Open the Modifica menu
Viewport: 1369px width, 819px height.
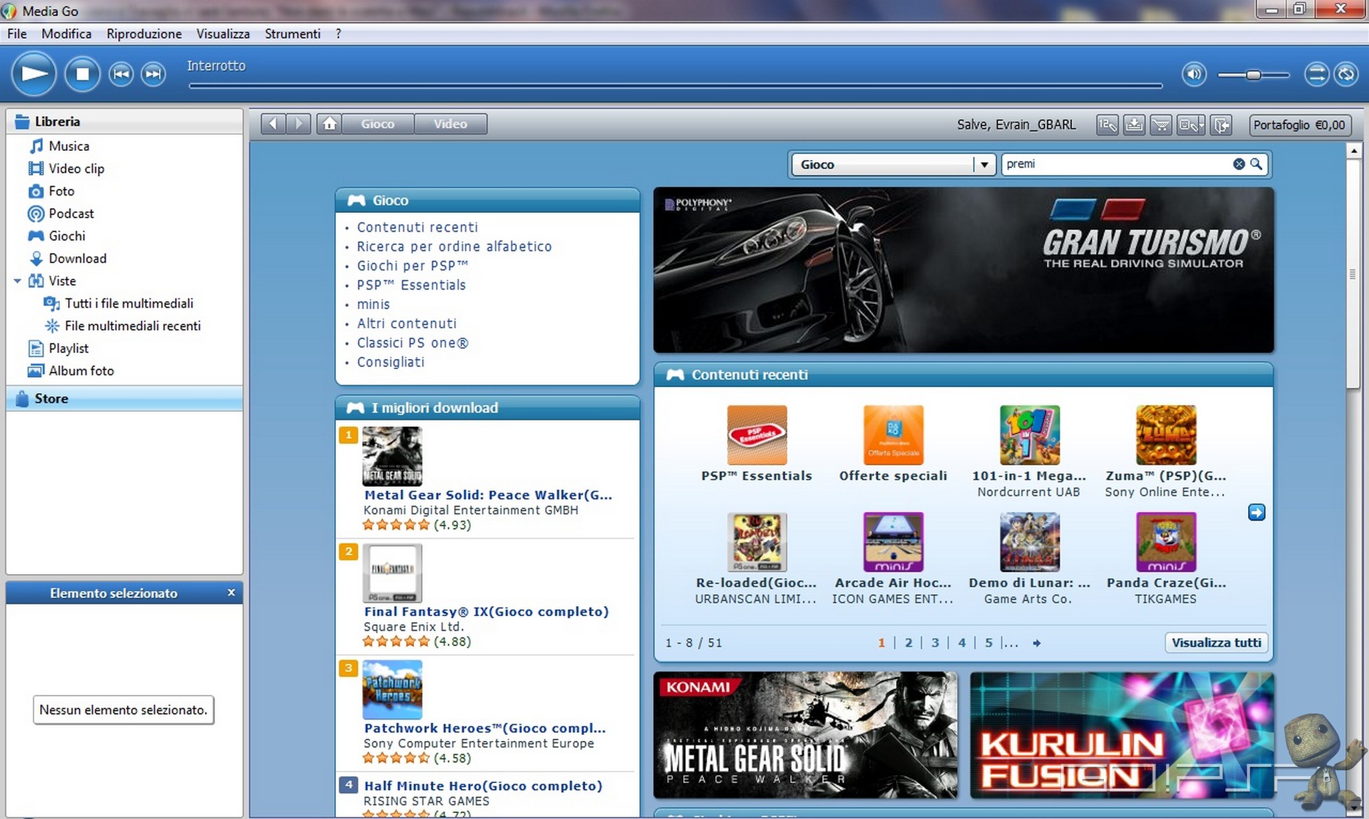(x=66, y=33)
